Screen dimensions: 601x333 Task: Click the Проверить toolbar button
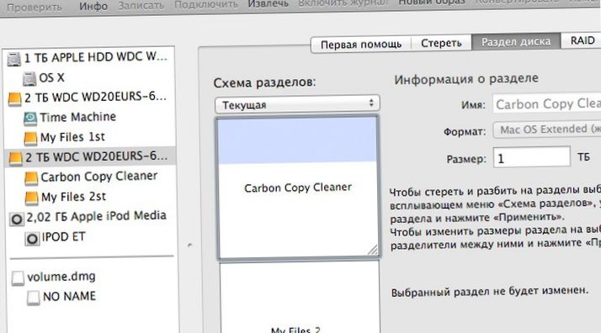tap(35, 7)
